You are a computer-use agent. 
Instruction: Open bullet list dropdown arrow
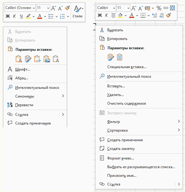(x=56, y=16)
